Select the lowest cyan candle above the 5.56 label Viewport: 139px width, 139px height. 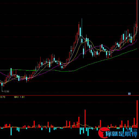(2, 87)
